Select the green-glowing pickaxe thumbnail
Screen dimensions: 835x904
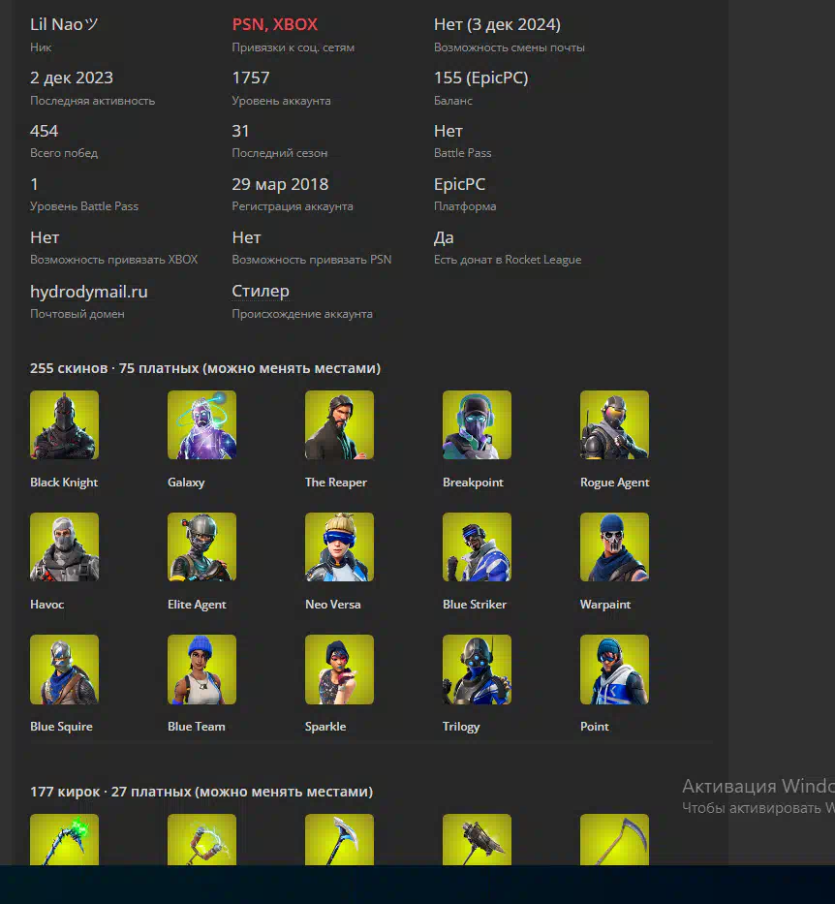click(x=64, y=839)
